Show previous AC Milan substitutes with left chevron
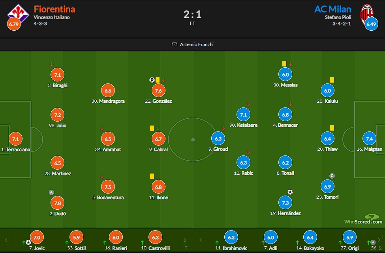This screenshot has width=385, height=253. pyautogui.click(x=201, y=240)
